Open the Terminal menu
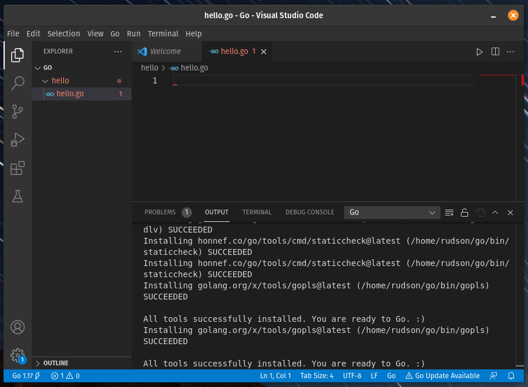The height and width of the screenshot is (387, 528). pyautogui.click(x=163, y=33)
